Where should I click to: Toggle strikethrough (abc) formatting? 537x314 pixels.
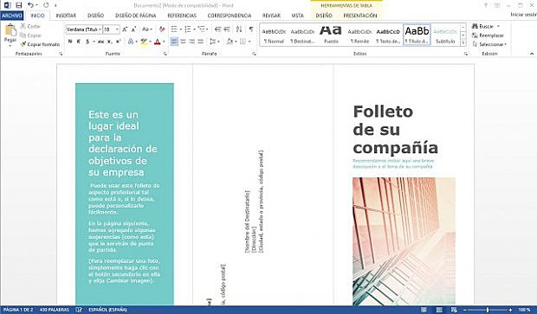(x=100, y=42)
